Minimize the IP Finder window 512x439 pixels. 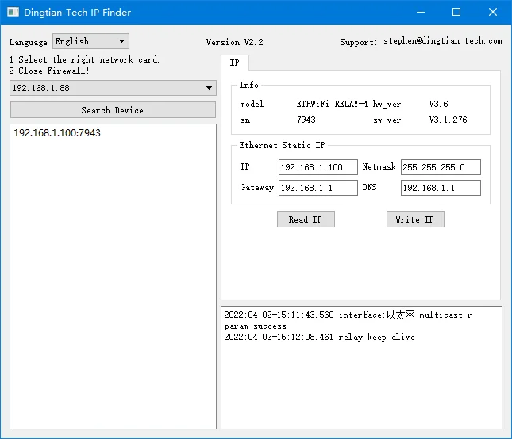(420, 12)
